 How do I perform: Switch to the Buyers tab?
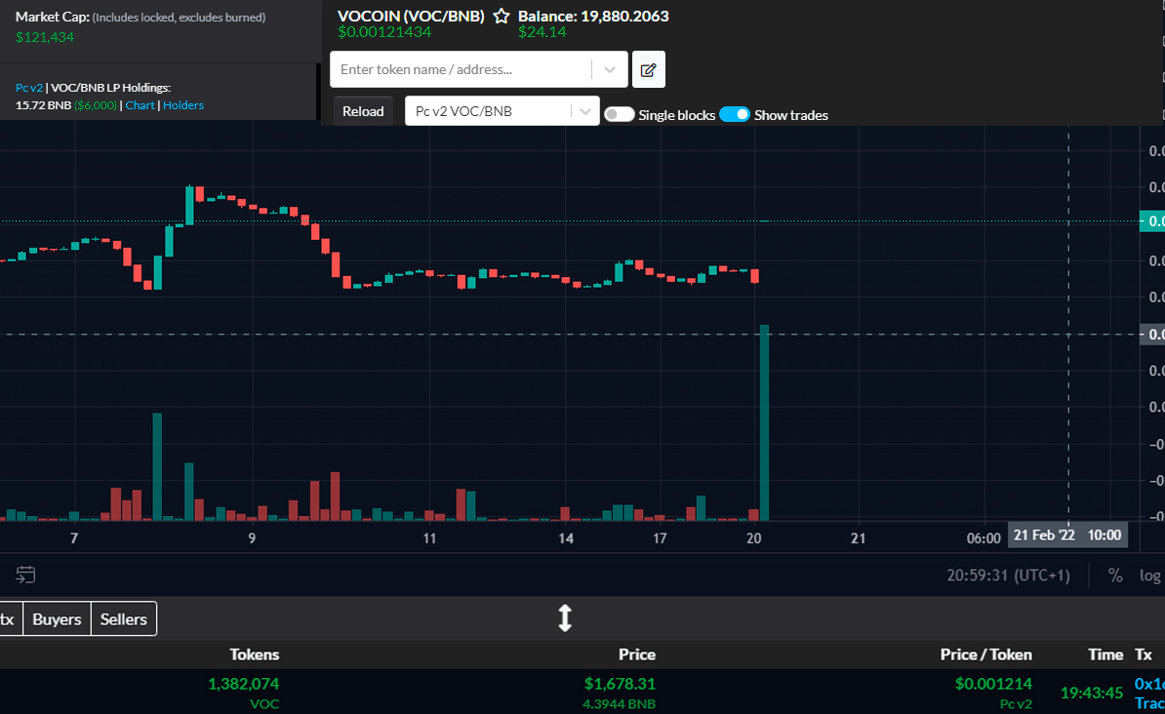(x=58, y=619)
